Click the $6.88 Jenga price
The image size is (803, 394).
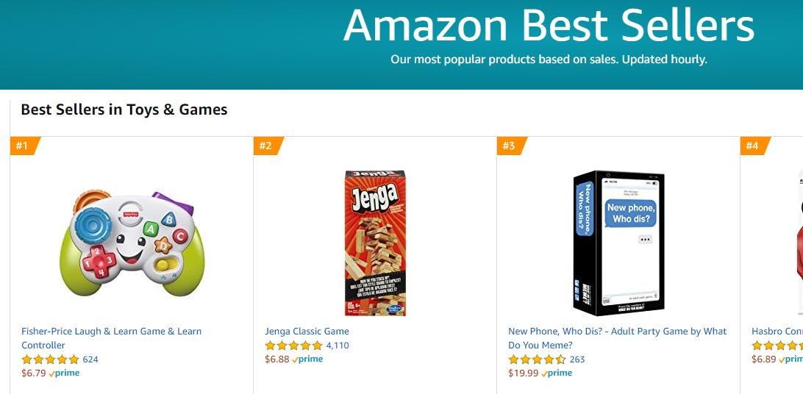277,359
